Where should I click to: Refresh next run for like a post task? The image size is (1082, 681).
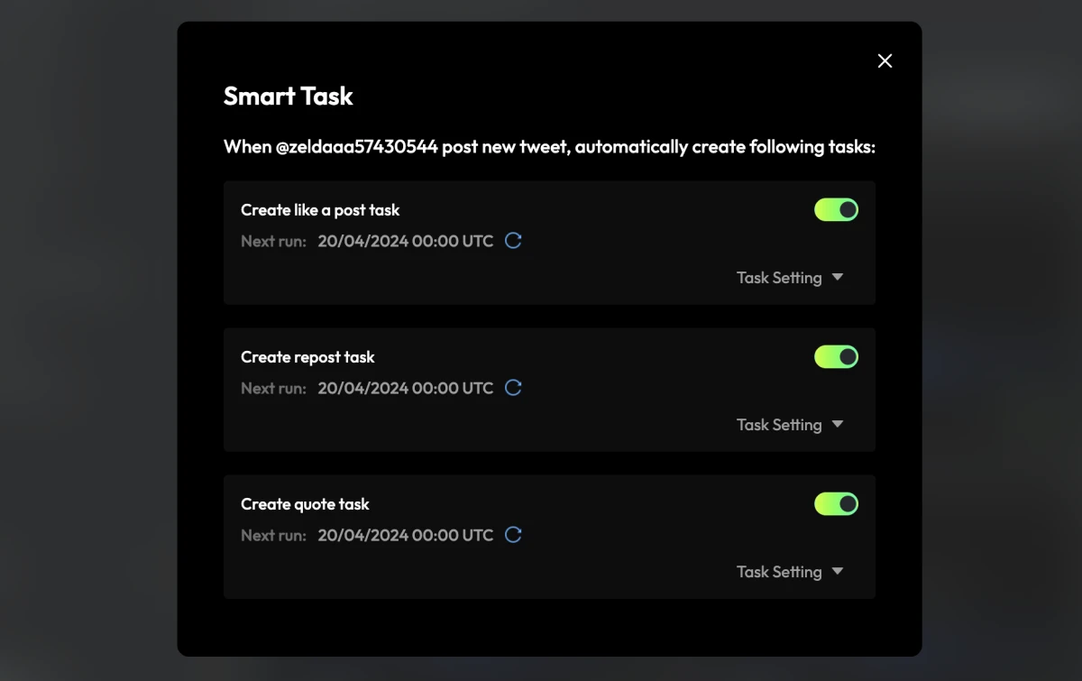click(513, 241)
